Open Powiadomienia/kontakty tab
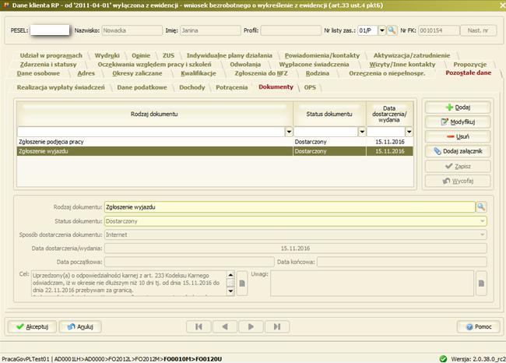The width and height of the screenshot is (506, 363). click(x=322, y=55)
